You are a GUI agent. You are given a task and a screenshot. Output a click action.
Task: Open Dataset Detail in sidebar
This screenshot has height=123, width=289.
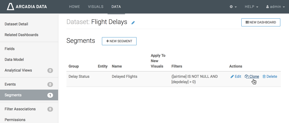coord(16,24)
